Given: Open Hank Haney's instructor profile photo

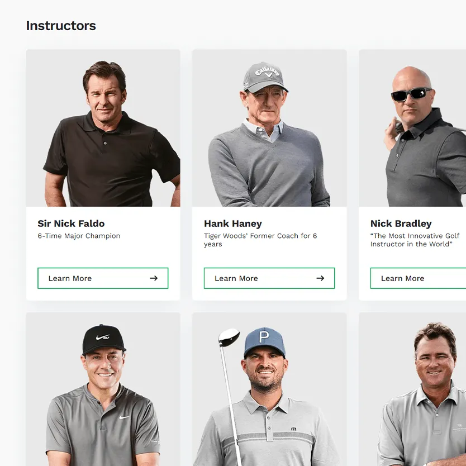Looking at the screenshot, I should tap(269, 127).
